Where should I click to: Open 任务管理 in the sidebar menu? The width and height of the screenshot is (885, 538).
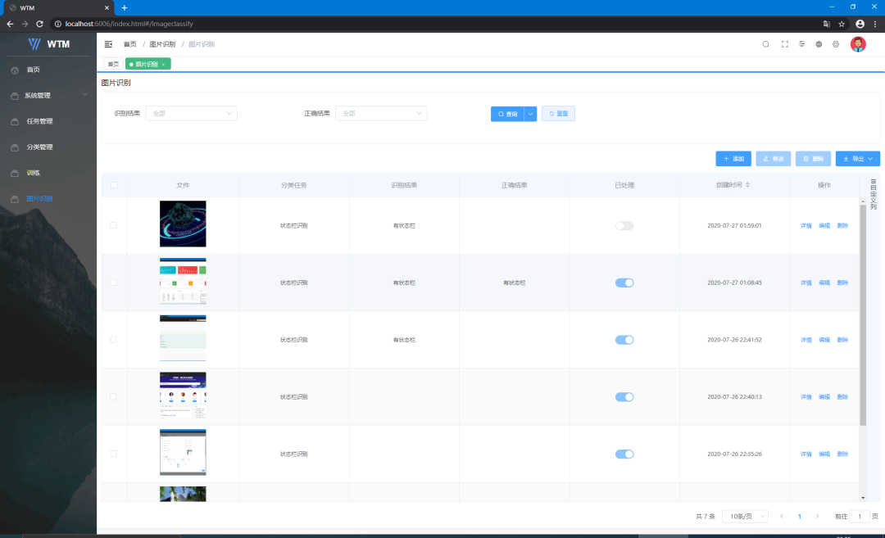point(48,121)
